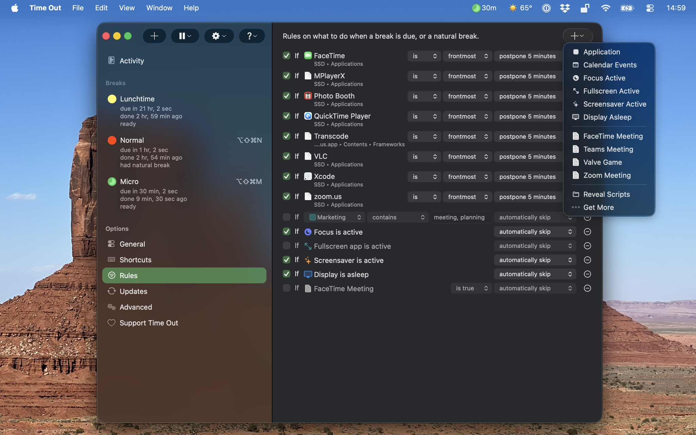The width and height of the screenshot is (696, 435).
Task: Open the frontmost dropdown for MPlayerX rule
Action: (467, 76)
